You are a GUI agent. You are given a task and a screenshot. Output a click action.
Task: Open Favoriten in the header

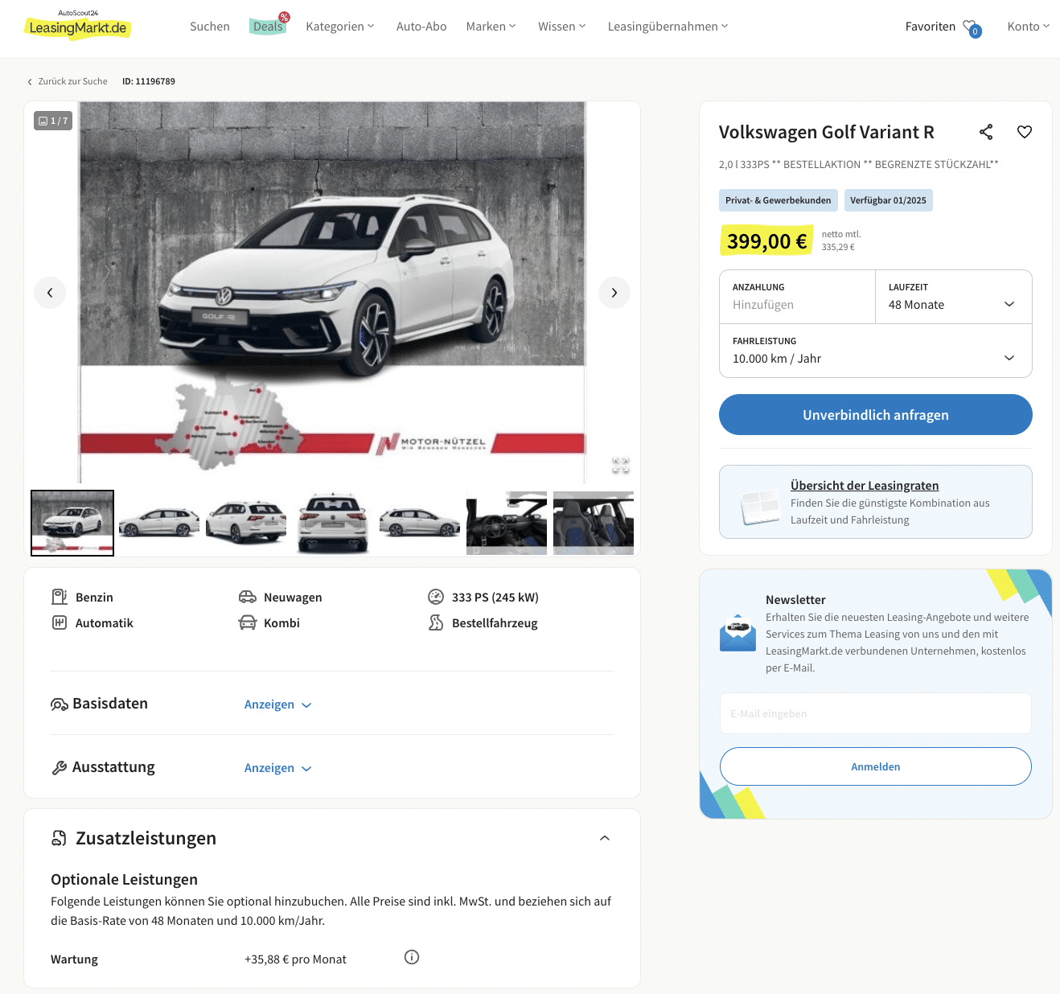click(930, 27)
